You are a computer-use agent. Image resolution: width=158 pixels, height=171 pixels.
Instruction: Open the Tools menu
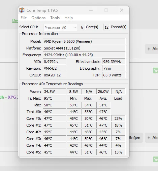point(55,18)
